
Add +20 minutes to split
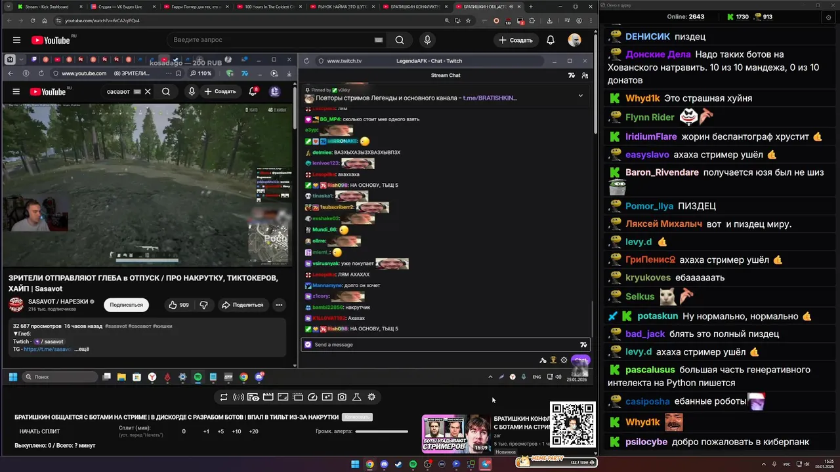(x=253, y=431)
